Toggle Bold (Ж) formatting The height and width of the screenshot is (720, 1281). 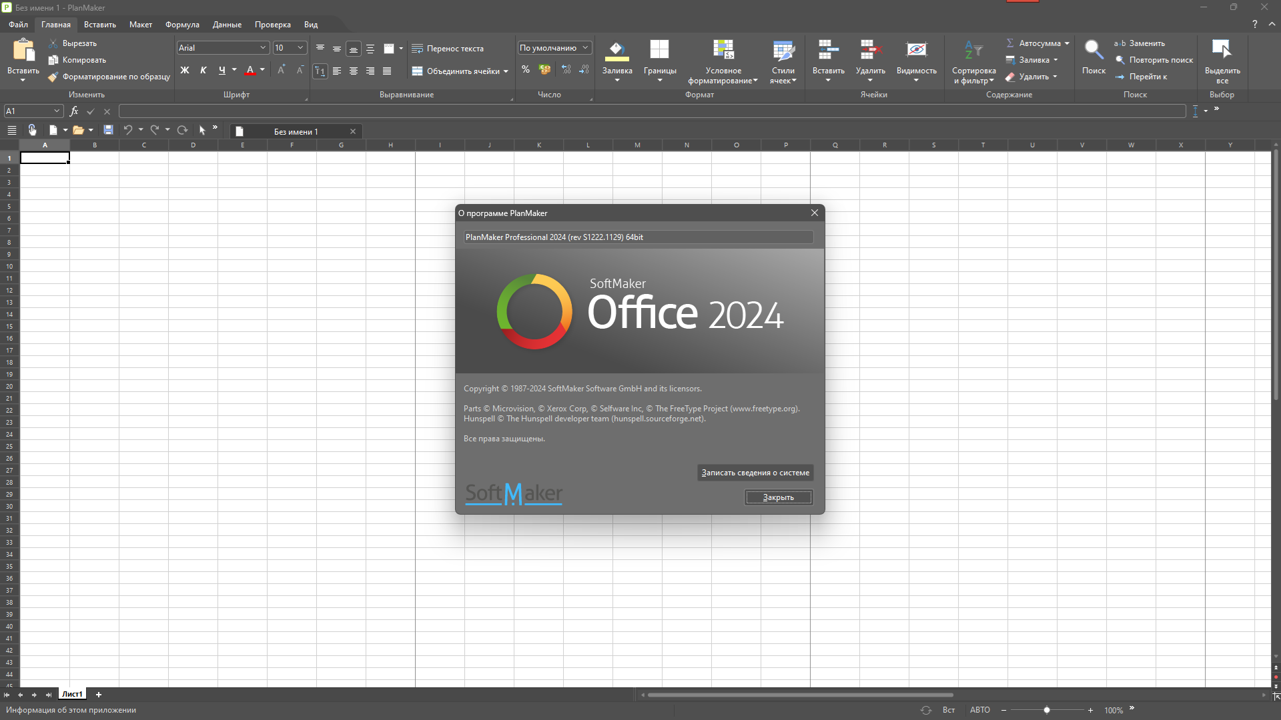[x=185, y=70]
